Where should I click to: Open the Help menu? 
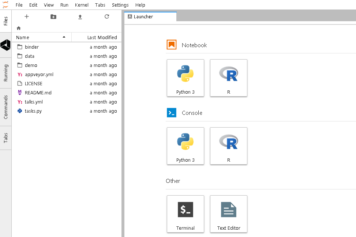[140, 5]
